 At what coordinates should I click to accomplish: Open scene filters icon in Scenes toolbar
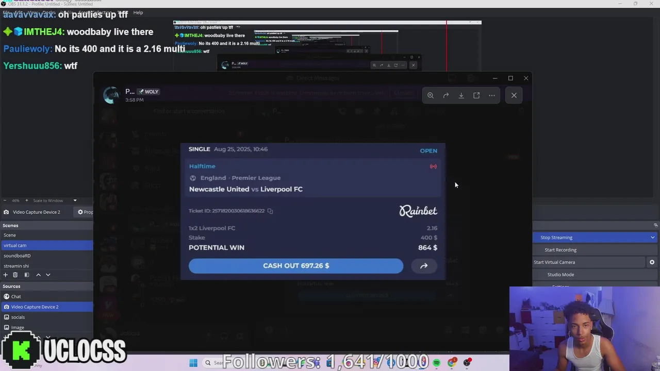click(x=27, y=275)
